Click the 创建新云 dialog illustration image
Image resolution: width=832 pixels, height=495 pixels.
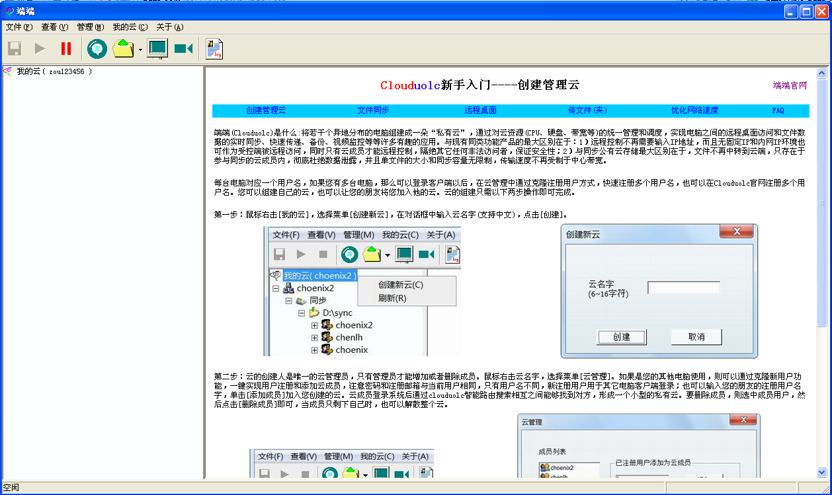(x=659, y=291)
